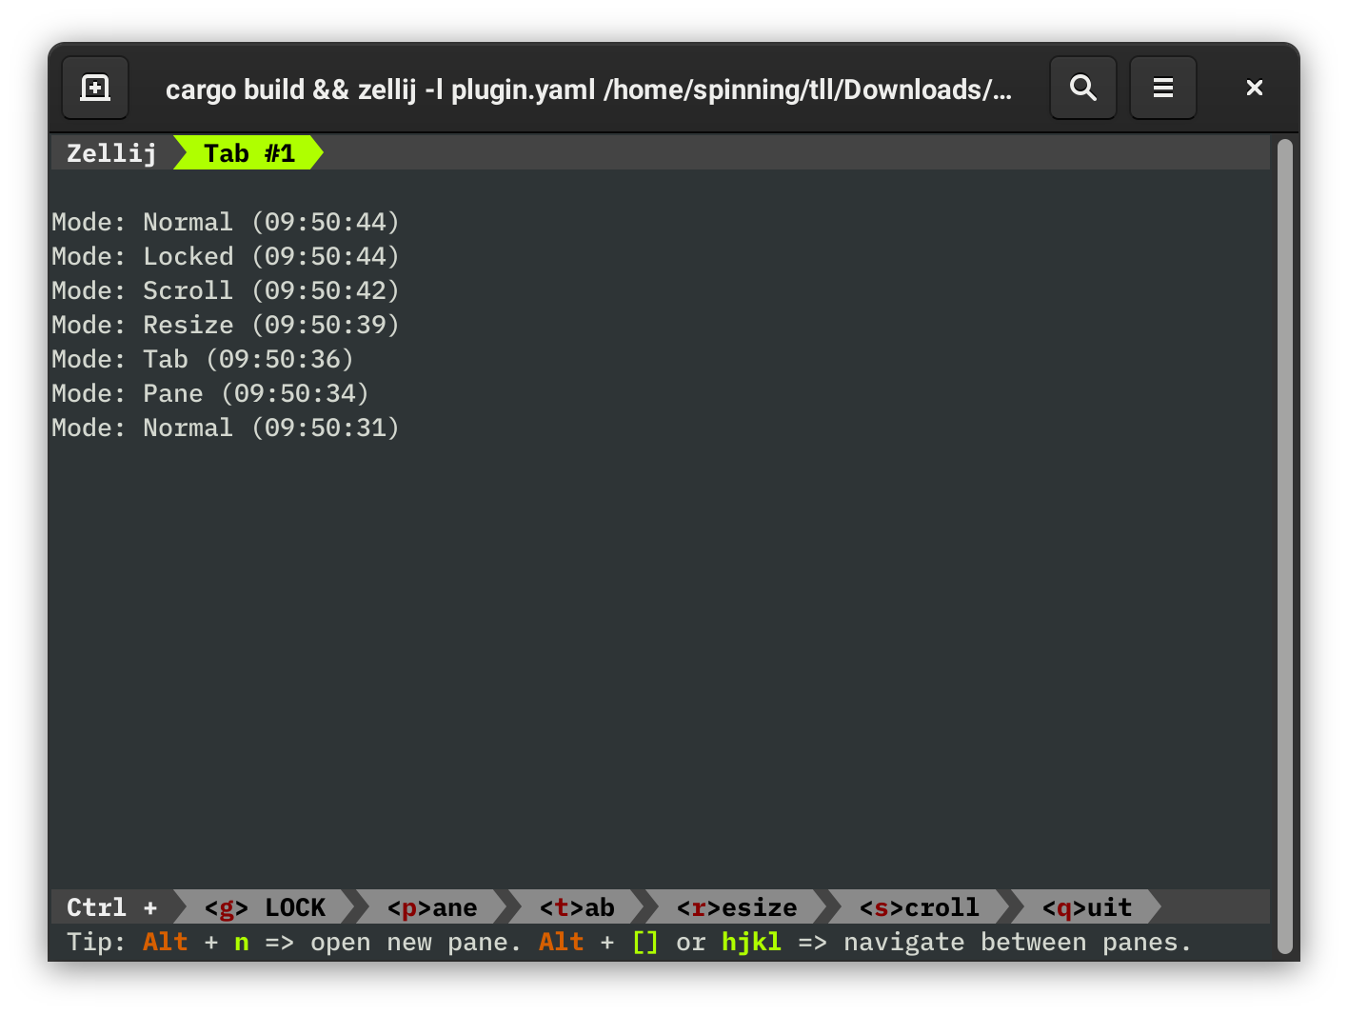Click the 'hjkl' keys in the tip line
Image resolution: width=1348 pixels, height=1015 pixels.
coord(751,942)
